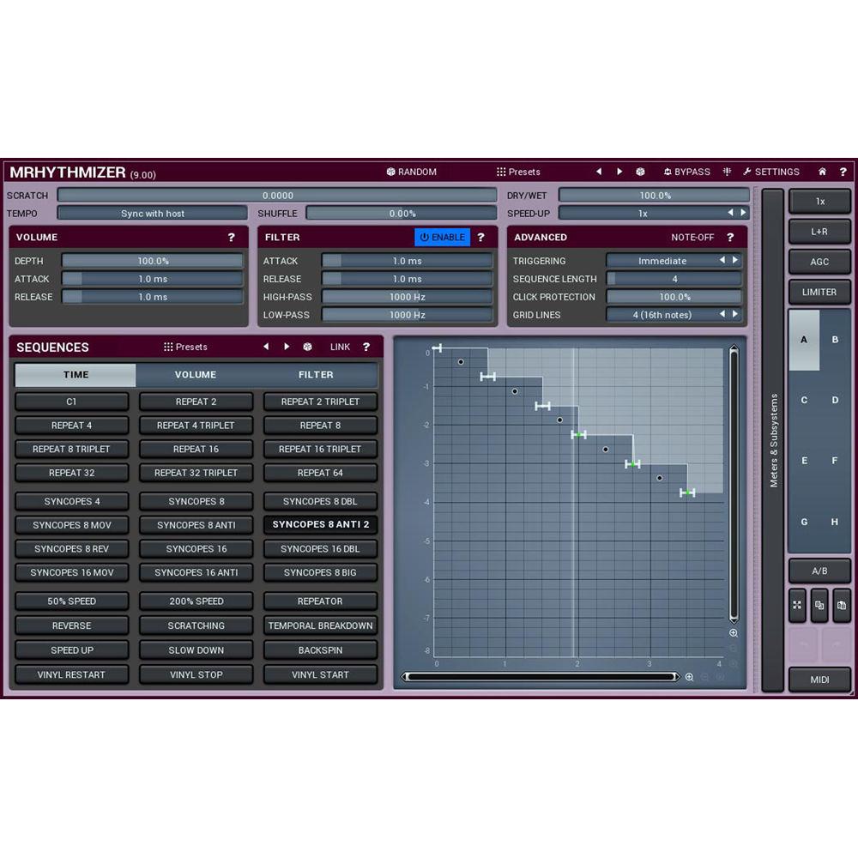Activate the SYNCOPES 8 DBL sequence
Image resolution: width=858 pixels, height=858 pixels.
tap(320, 501)
